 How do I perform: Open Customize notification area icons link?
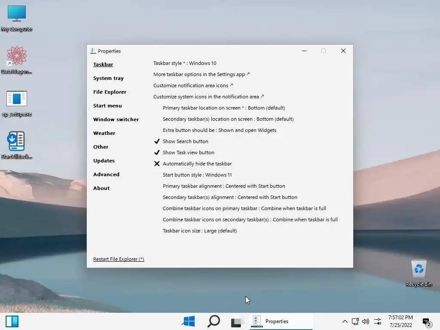pos(193,86)
